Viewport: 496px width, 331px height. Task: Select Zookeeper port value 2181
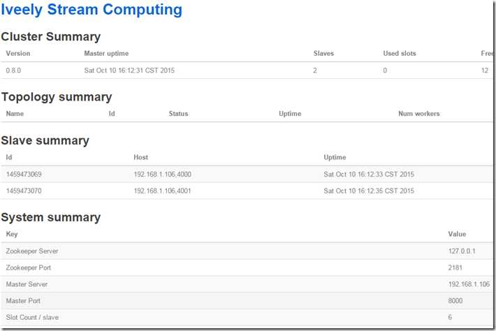click(455, 267)
